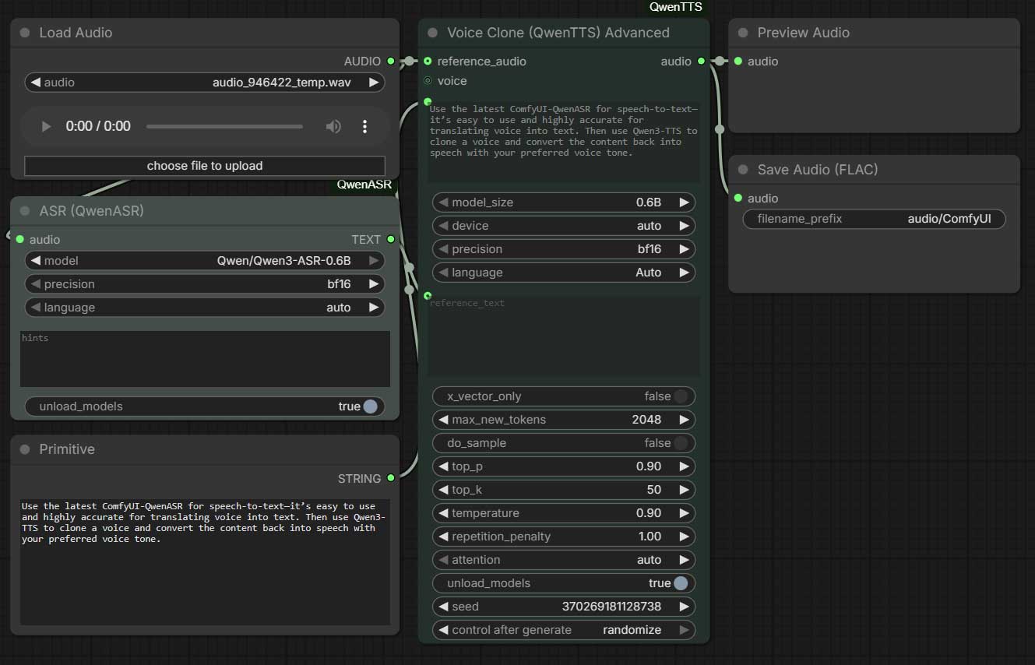Lower temperature with the left arrow
1035x665 pixels.
pyautogui.click(x=443, y=513)
